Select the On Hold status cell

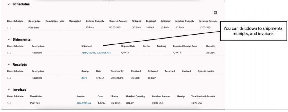(x=116, y=103)
